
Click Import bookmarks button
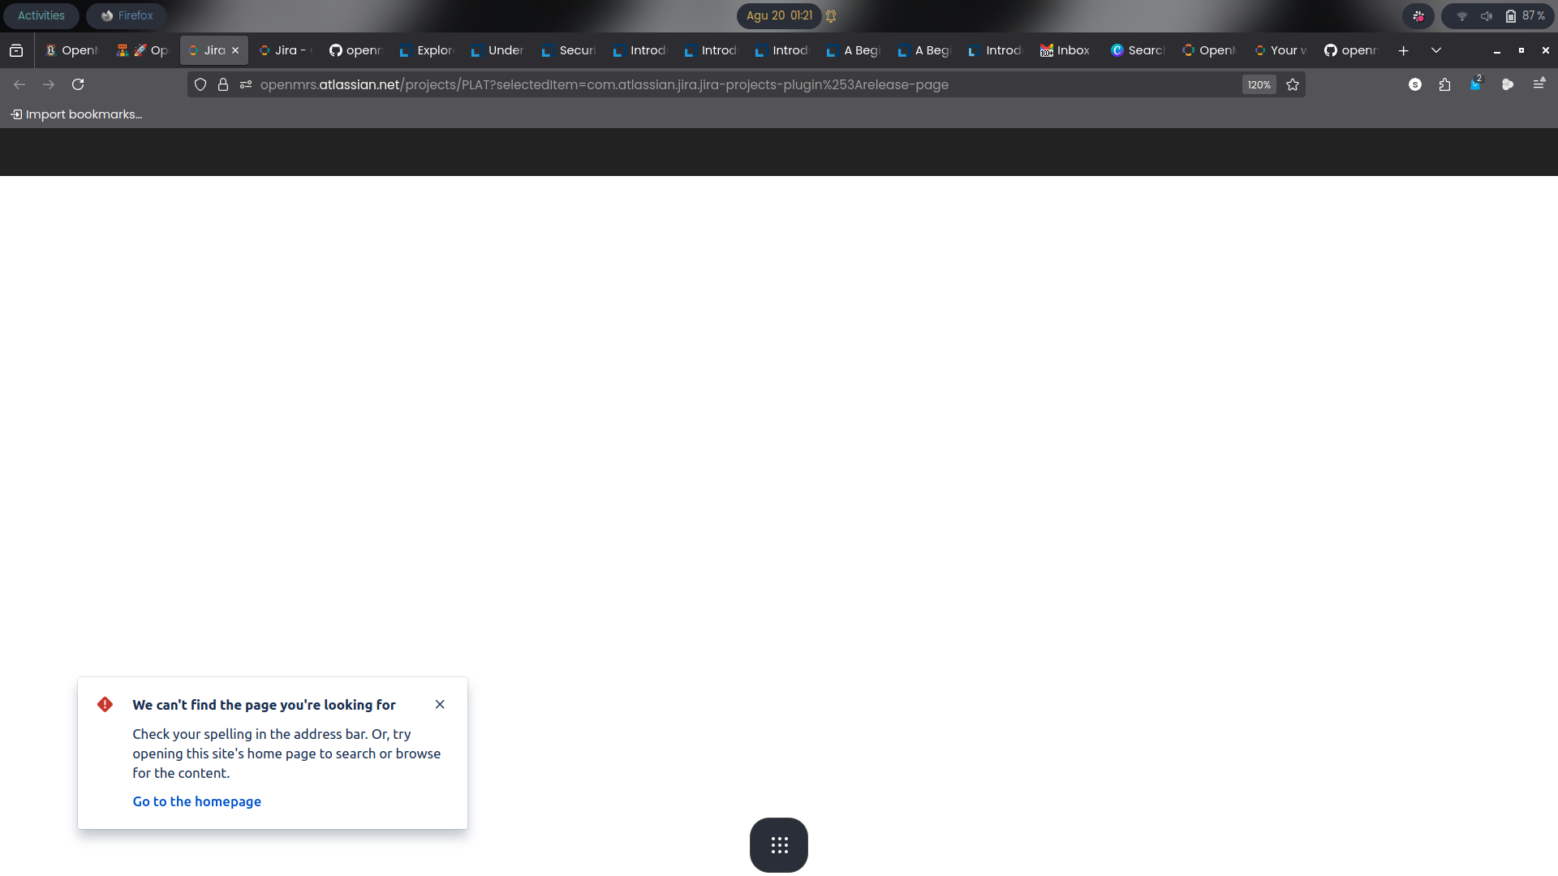[76, 114]
